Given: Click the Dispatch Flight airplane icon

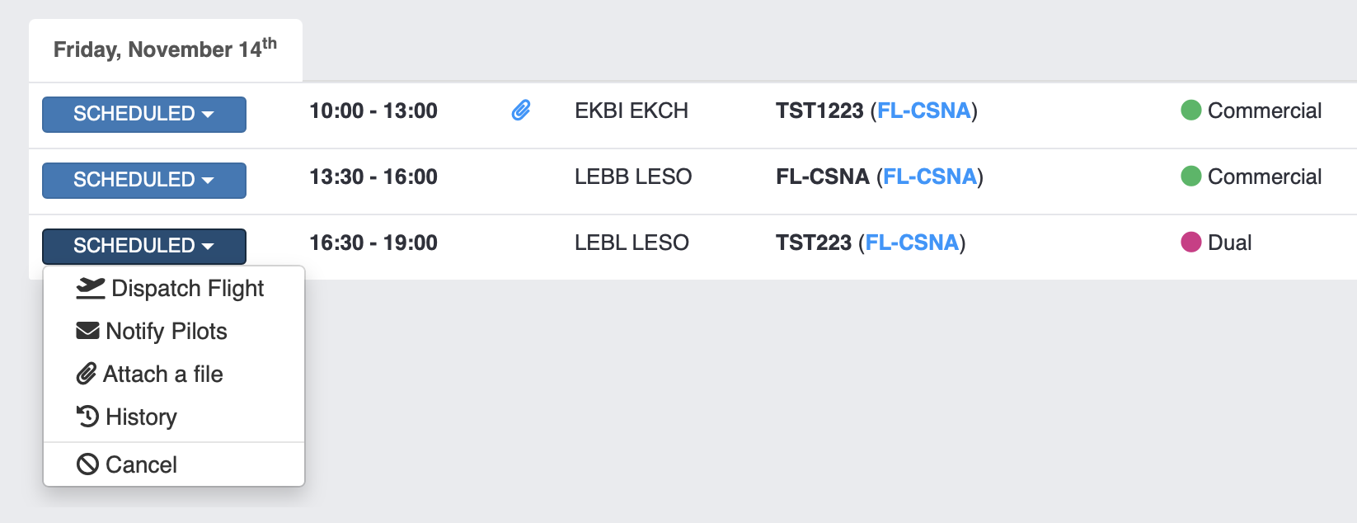Looking at the screenshot, I should (90, 288).
